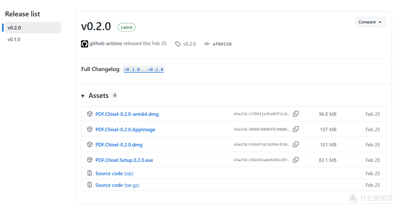Image resolution: width=396 pixels, height=206 pixels.
Task: Click the sha256:9369f2476299cb50 hash text
Action: pyautogui.click(x=261, y=145)
